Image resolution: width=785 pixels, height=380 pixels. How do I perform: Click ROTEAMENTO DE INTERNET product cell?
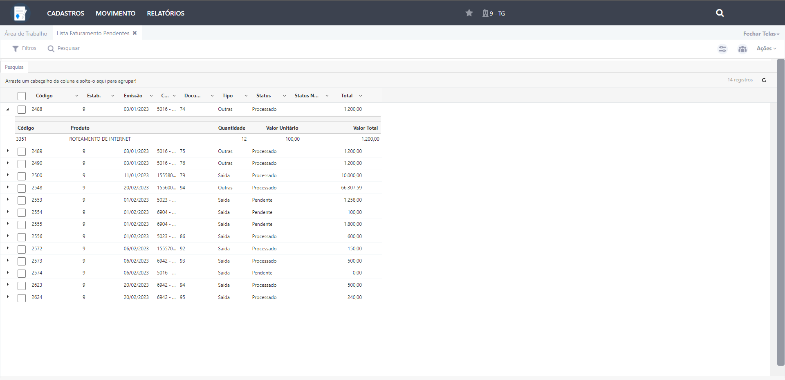click(100, 139)
